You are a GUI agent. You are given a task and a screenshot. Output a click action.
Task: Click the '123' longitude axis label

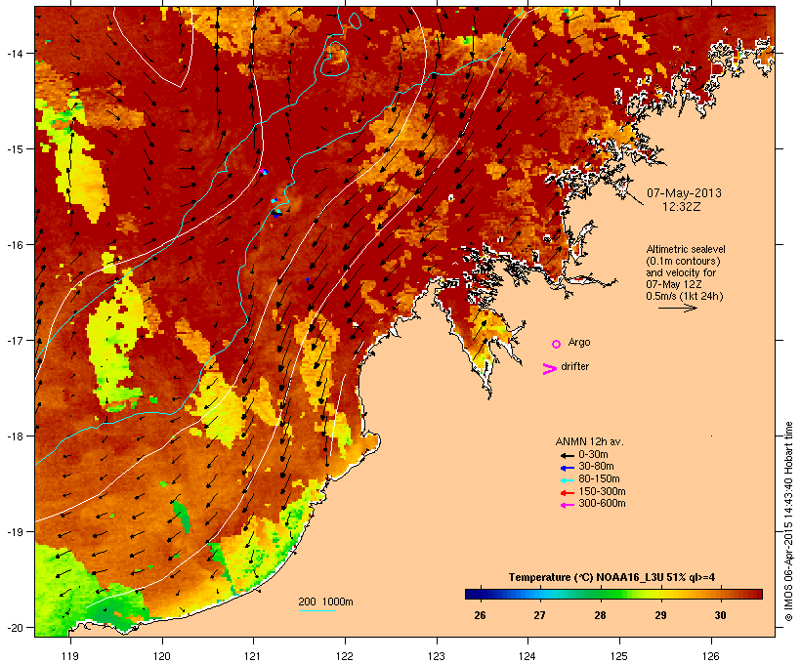click(x=437, y=656)
